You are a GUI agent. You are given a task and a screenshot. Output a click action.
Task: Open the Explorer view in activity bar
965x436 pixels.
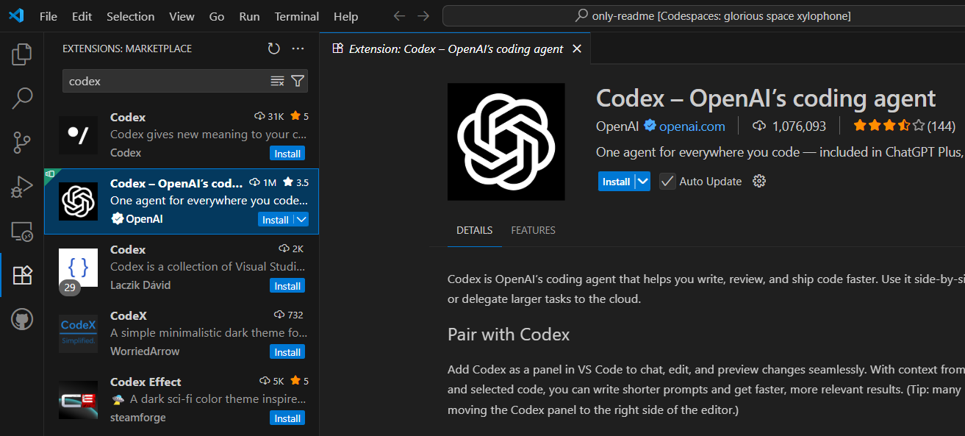[x=22, y=54]
